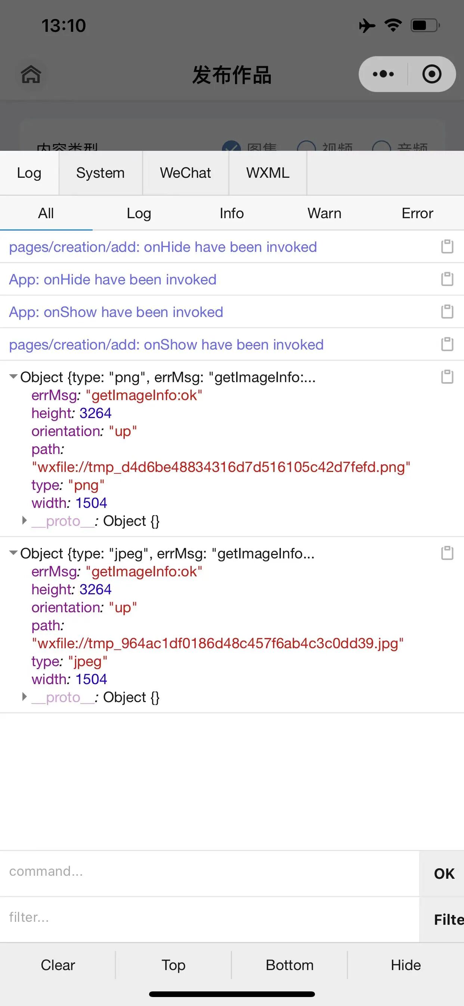Copy the png getImageInfo object log
464x1006 pixels.
[x=447, y=377]
